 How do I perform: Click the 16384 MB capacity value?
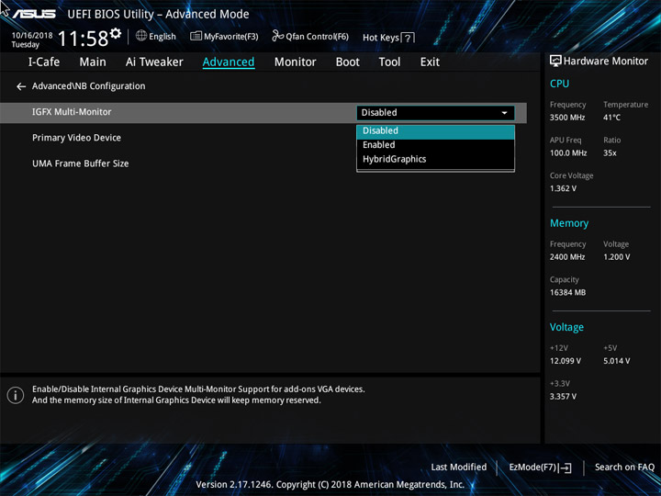point(568,292)
